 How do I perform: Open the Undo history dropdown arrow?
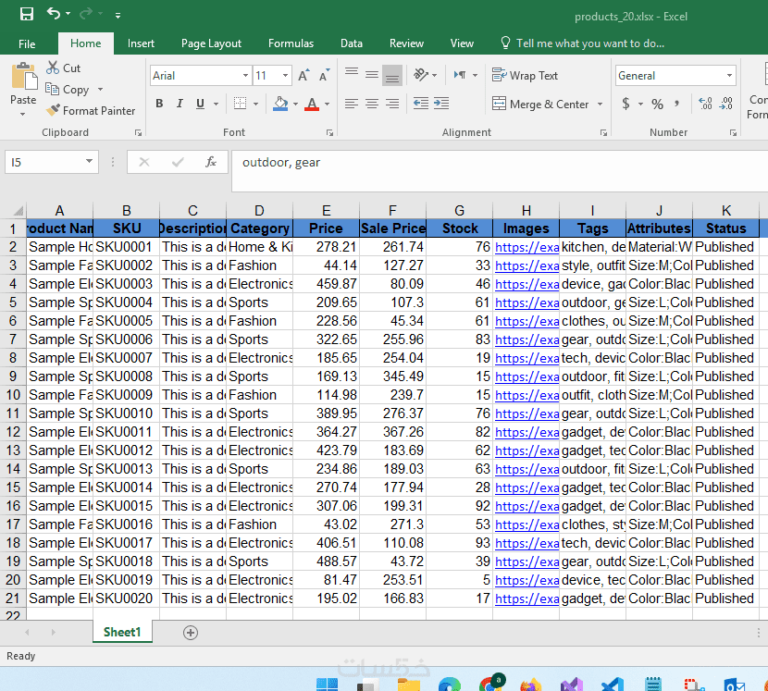[x=68, y=14]
